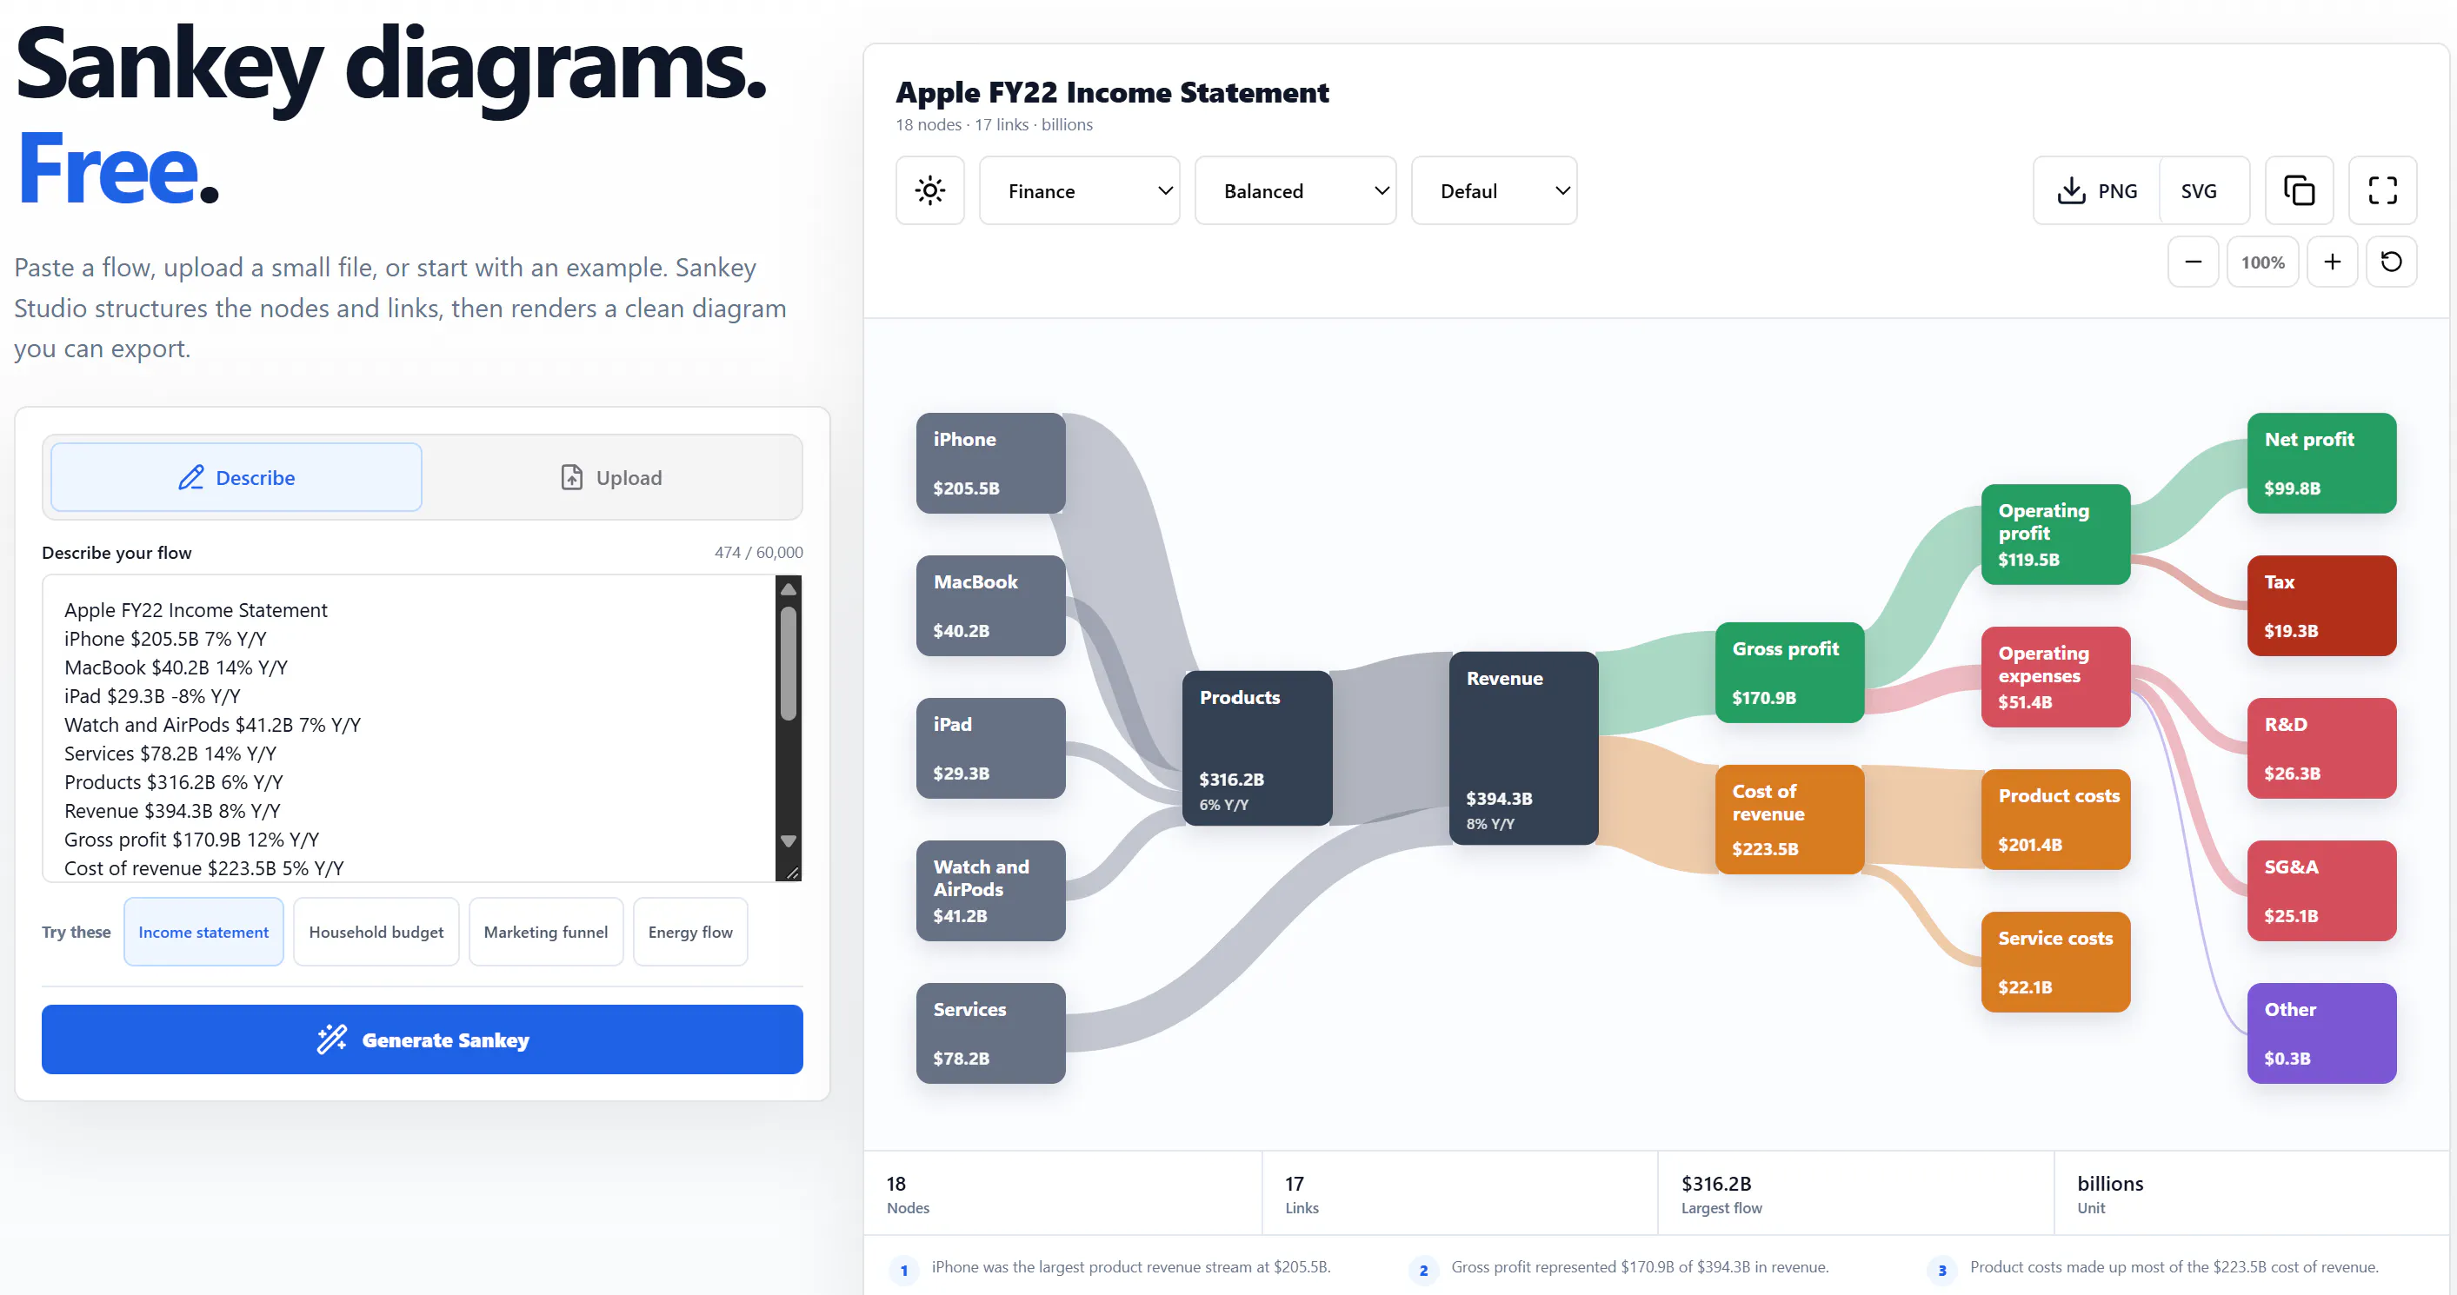
Task: Select the Net profit node
Action: (2322, 463)
